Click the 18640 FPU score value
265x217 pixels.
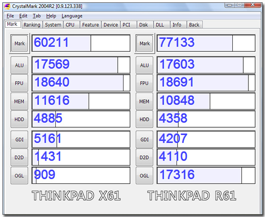(x=52, y=82)
